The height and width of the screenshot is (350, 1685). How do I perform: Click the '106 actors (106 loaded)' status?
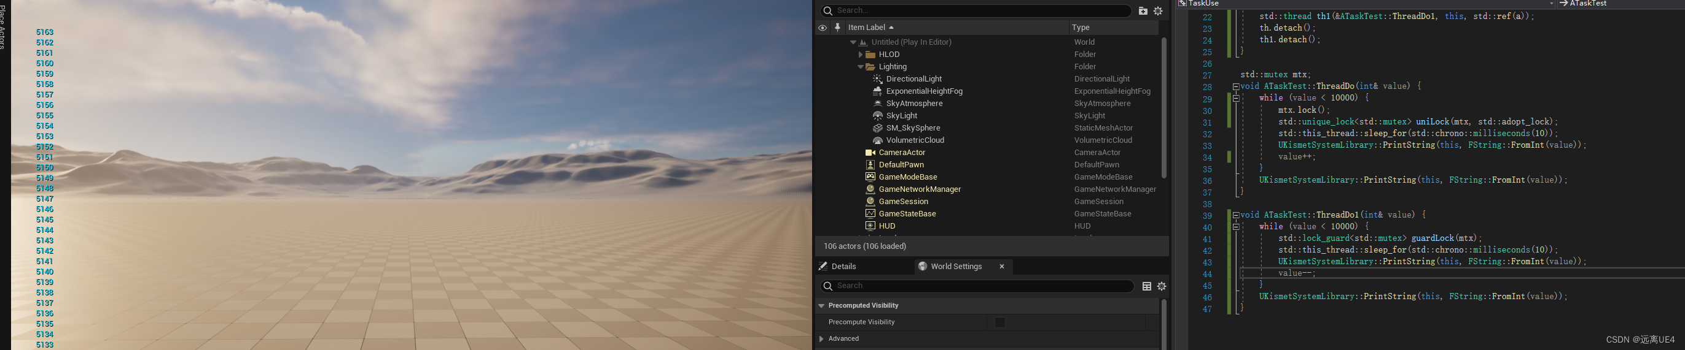865,246
